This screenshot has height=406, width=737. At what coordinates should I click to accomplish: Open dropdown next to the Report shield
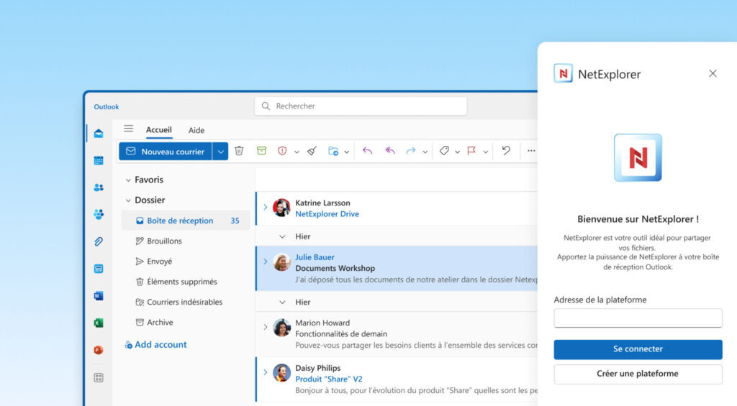[x=297, y=152]
